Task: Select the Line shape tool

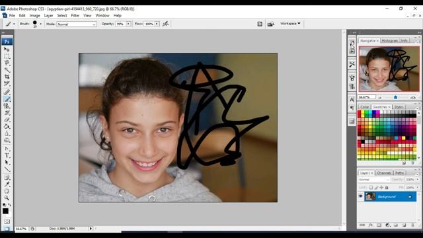Action: click(7, 169)
